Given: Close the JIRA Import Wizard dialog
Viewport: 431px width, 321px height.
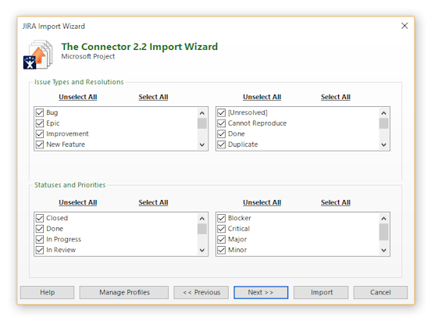Looking at the screenshot, I should click(404, 26).
